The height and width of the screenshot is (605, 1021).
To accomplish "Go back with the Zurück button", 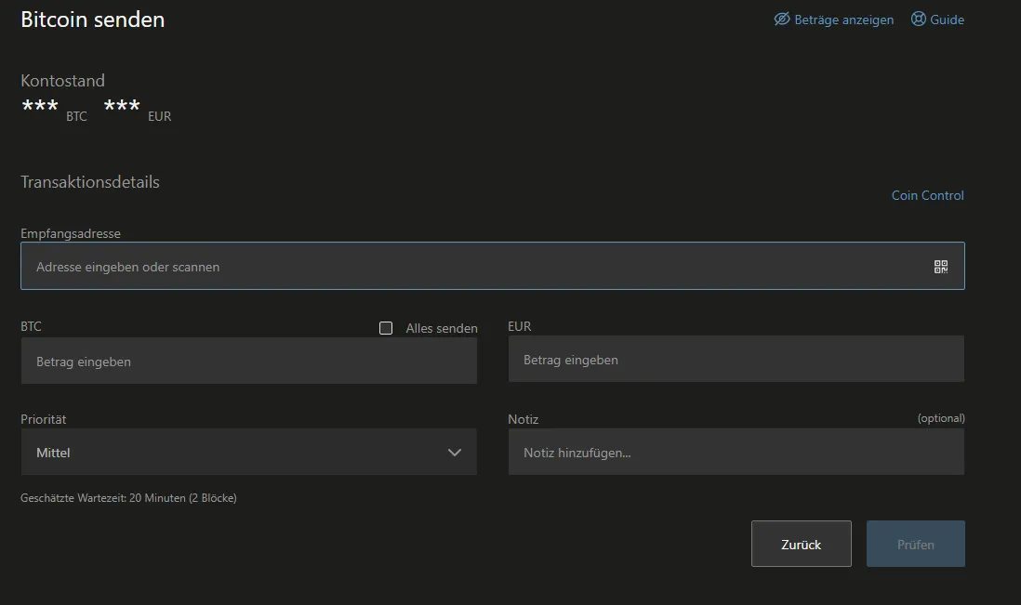I will click(801, 544).
